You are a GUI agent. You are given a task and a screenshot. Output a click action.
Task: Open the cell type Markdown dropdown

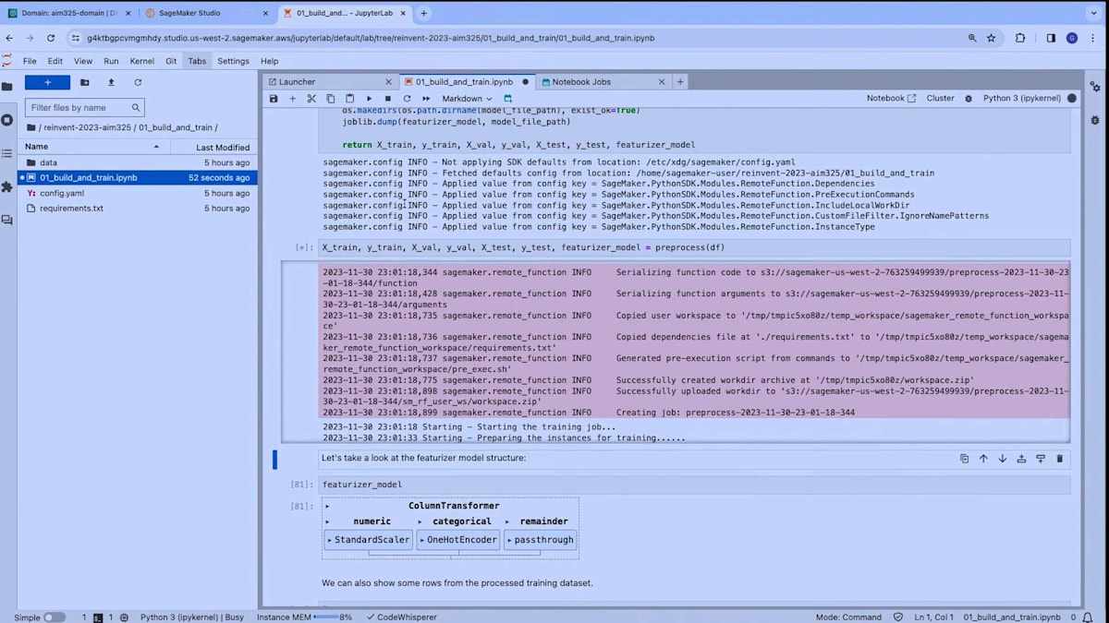(x=467, y=99)
